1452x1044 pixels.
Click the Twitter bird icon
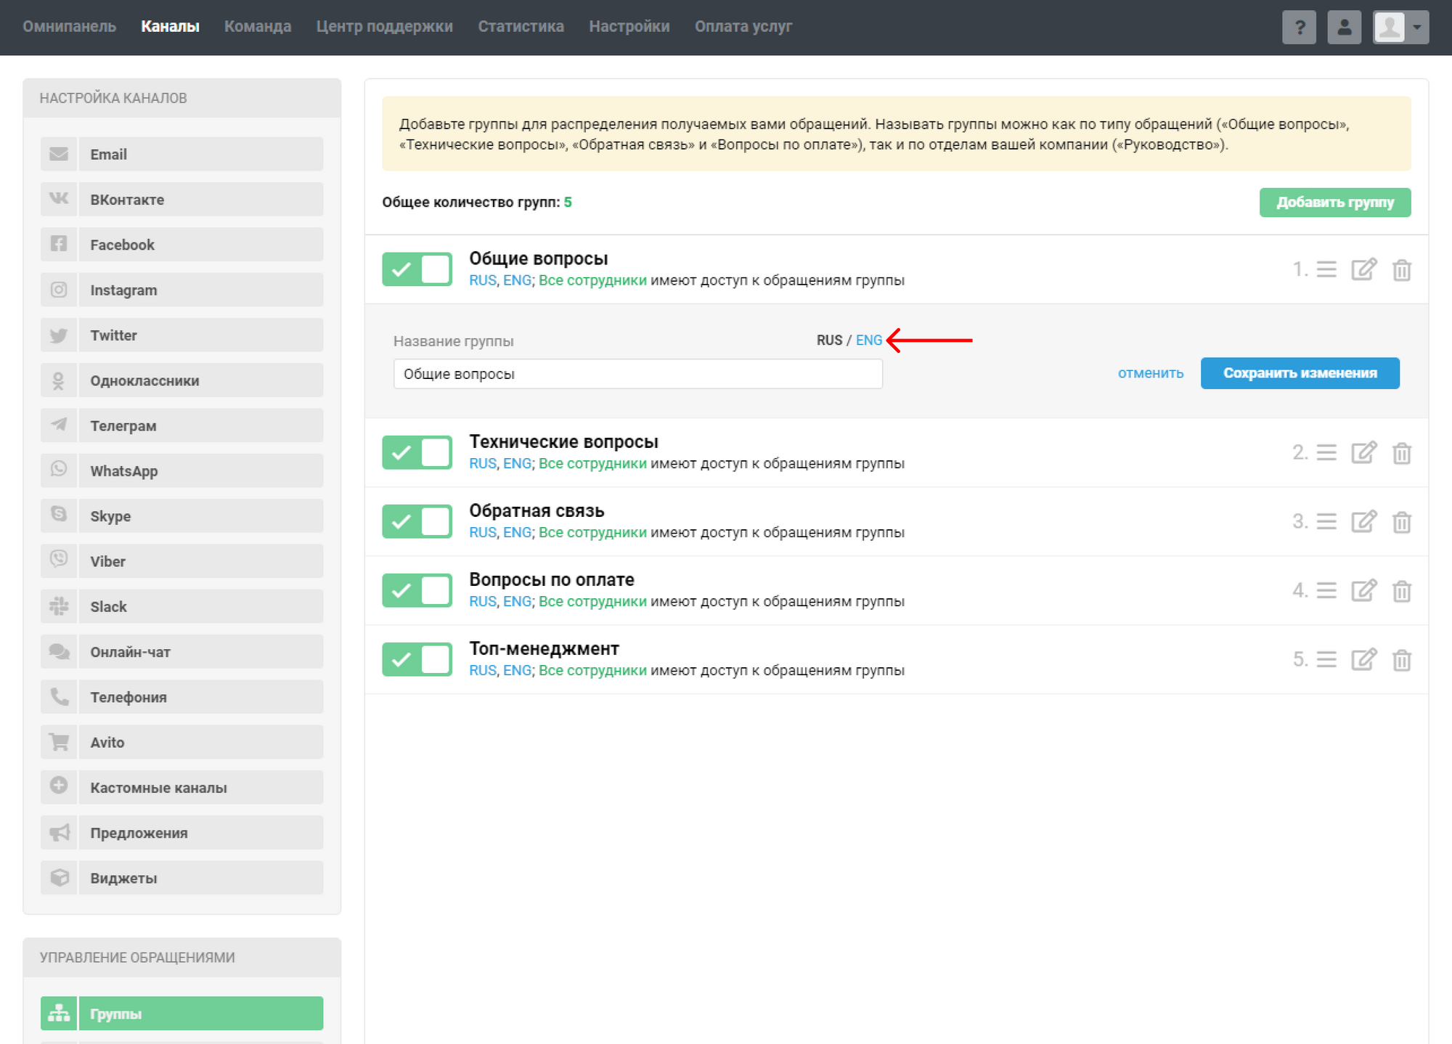click(x=59, y=335)
